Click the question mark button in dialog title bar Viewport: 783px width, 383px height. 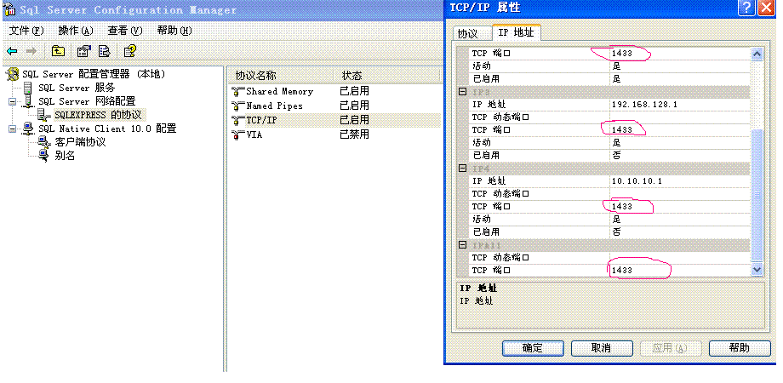[746, 8]
